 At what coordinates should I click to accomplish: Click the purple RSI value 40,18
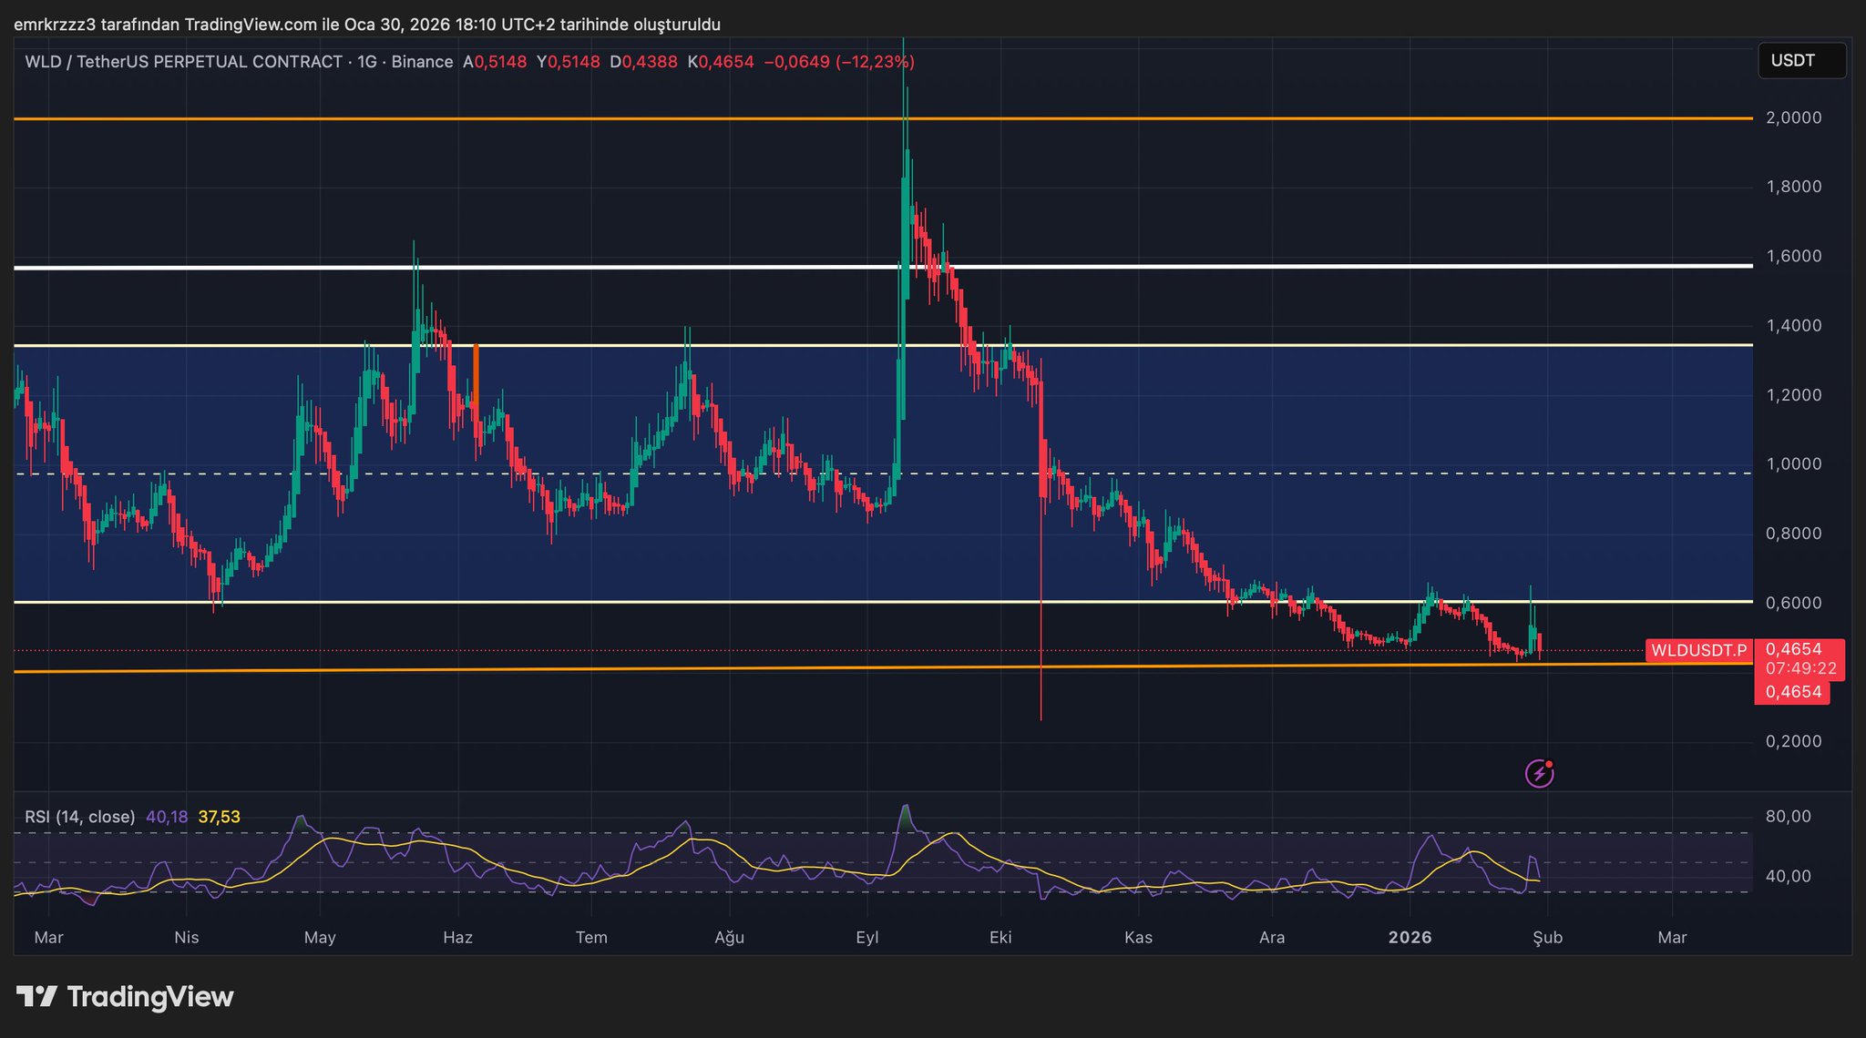coord(167,817)
